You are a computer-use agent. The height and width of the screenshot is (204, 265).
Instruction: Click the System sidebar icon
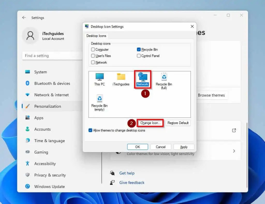coord(27,72)
